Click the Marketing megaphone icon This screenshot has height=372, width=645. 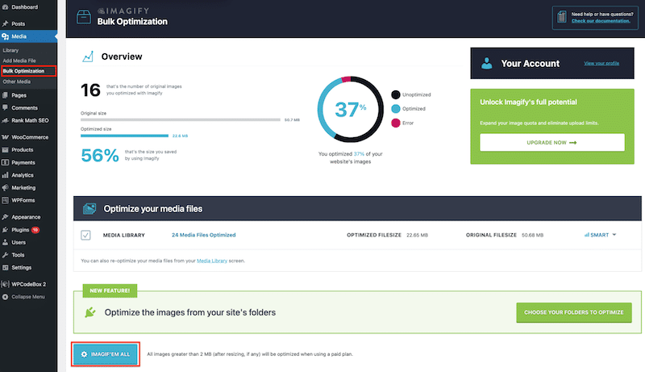point(5,188)
